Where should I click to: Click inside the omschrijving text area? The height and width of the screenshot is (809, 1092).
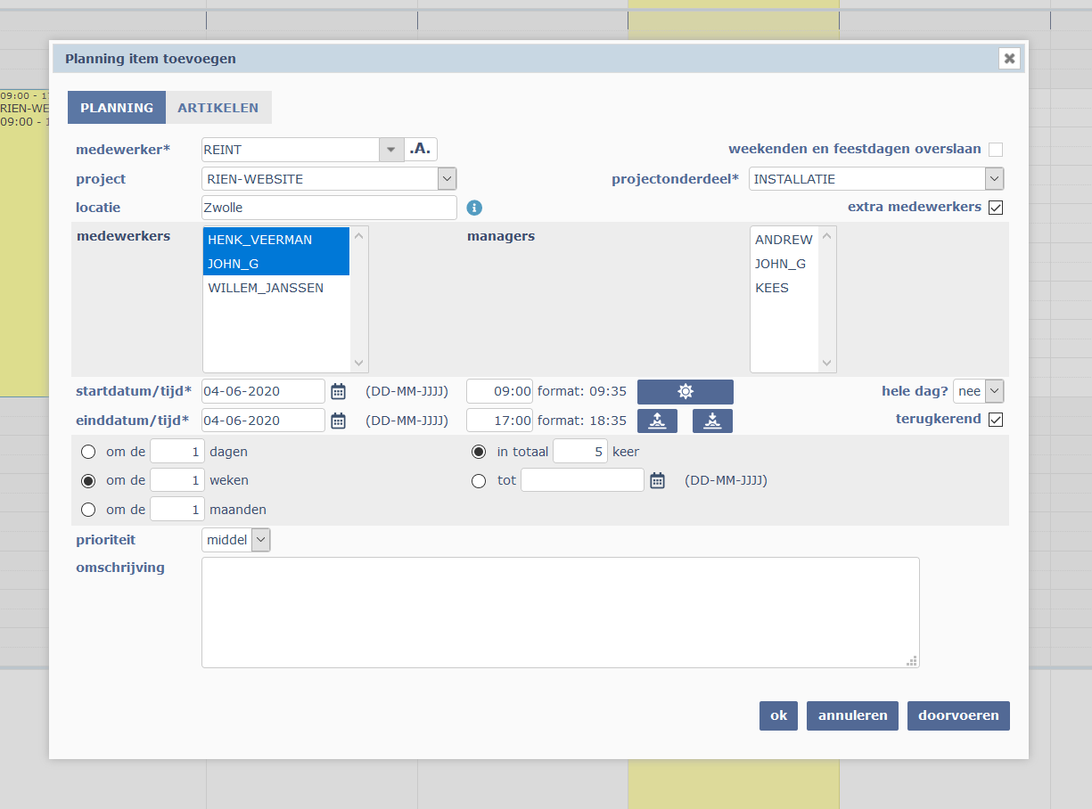560,612
